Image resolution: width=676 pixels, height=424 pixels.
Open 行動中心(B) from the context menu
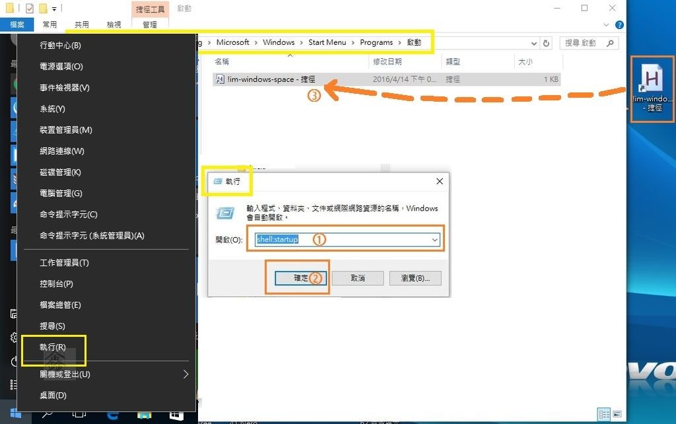[x=60, y=46]
